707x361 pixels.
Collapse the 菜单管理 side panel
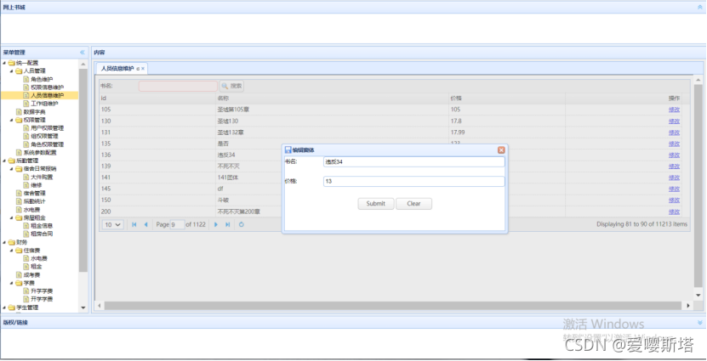pos(82,52)
